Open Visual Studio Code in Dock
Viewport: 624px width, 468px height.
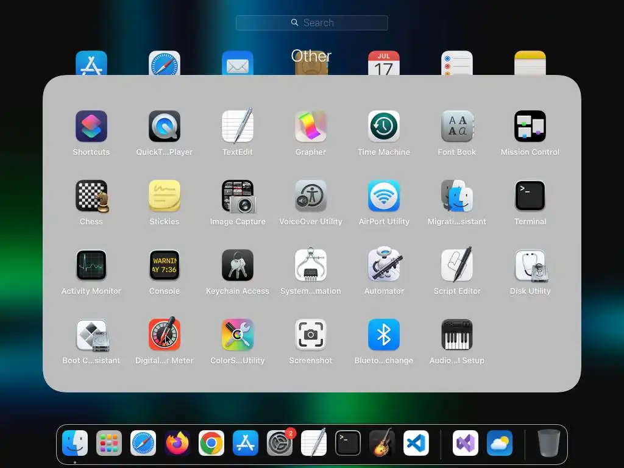pyautogui.click(x=416, y=444)
